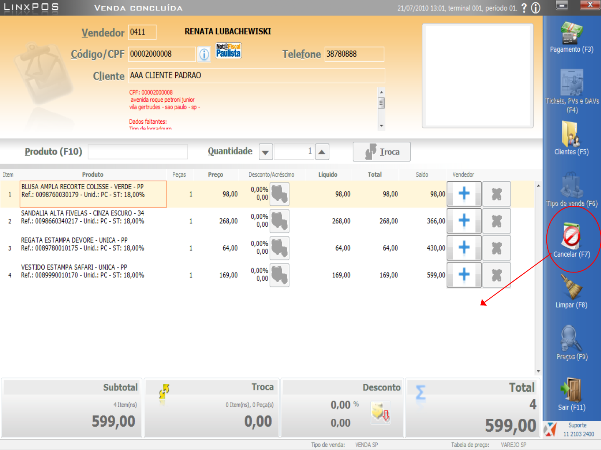The width and height of the screenshot is (601, 450).
Task: Click VENDA SP in status bar
Action: click(x=366, y=445)
